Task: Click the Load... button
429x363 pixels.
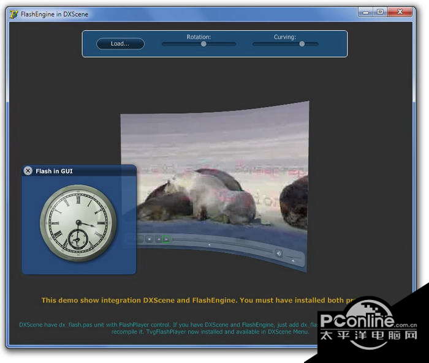Action: tap(120, 43)
